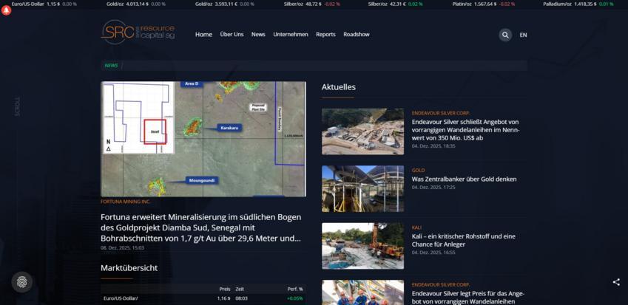Open Endeavour Silver Wandelanleihen 350 Mio. article
The height and width of the screenshot is (305, 628).
465,129
